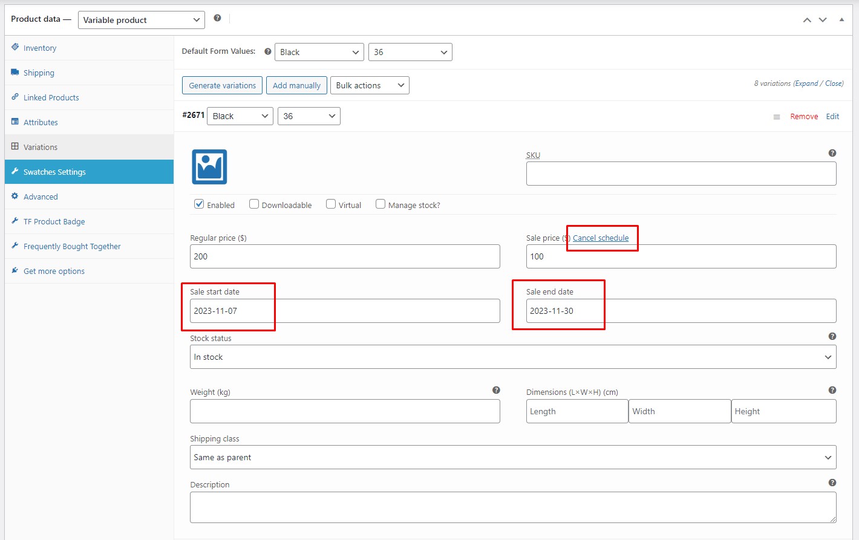Click the Sale end date field
The width and height of the screenshot is (859, 540).
[681, 311]
